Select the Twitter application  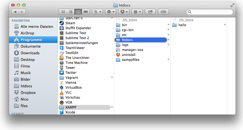[x=71, y=73]
